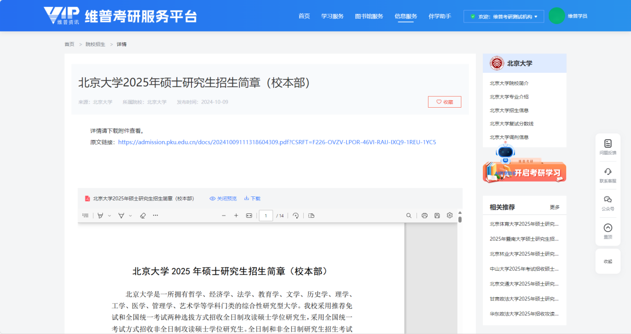
Task: Select the eraser tool in PDF toolbar
Action: (x=143, y=215)
